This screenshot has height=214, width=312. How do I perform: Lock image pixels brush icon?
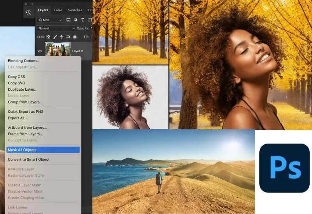pos(55,37)
